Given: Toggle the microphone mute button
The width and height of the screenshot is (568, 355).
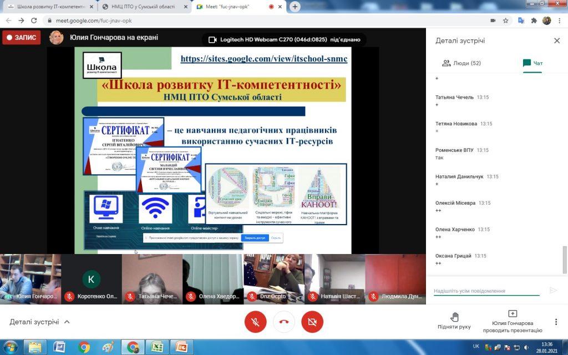Looking at the screenshot, I should [255, 322].
